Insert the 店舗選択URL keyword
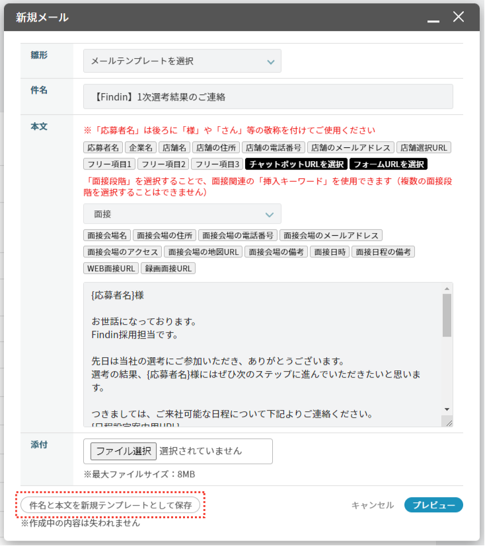 coord(425,147)
